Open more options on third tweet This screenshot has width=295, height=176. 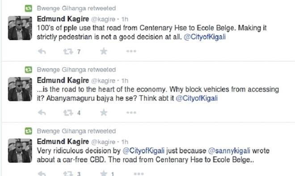139,174
